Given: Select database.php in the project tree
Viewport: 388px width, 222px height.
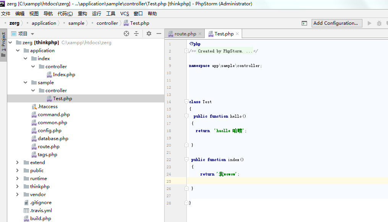Looking at the screenshot, I should (53, 139).
